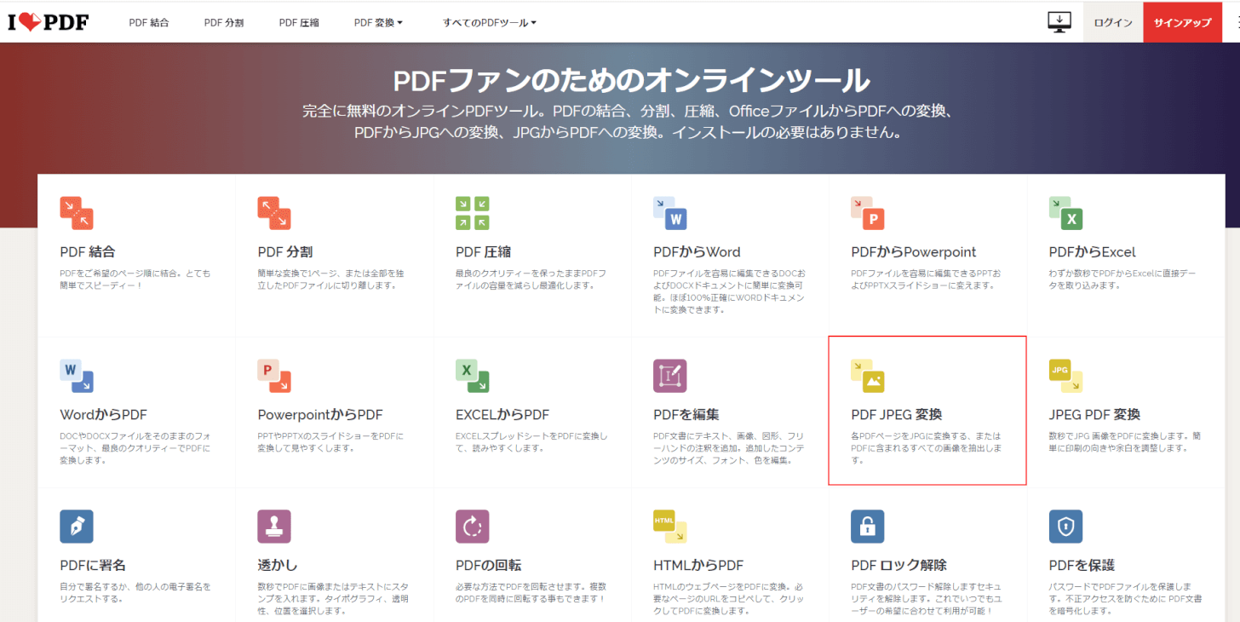Click the red サインアップ button

click(1183, 23)
